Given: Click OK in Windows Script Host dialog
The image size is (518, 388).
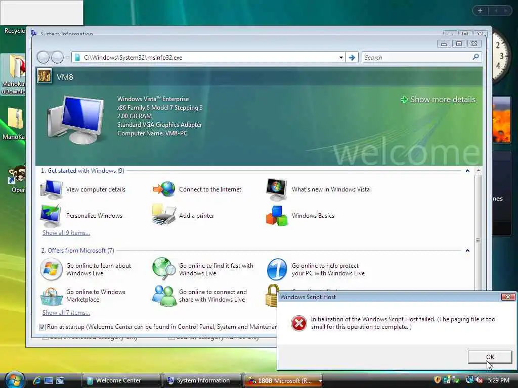Looking at the screenshot, I should 490,357.
